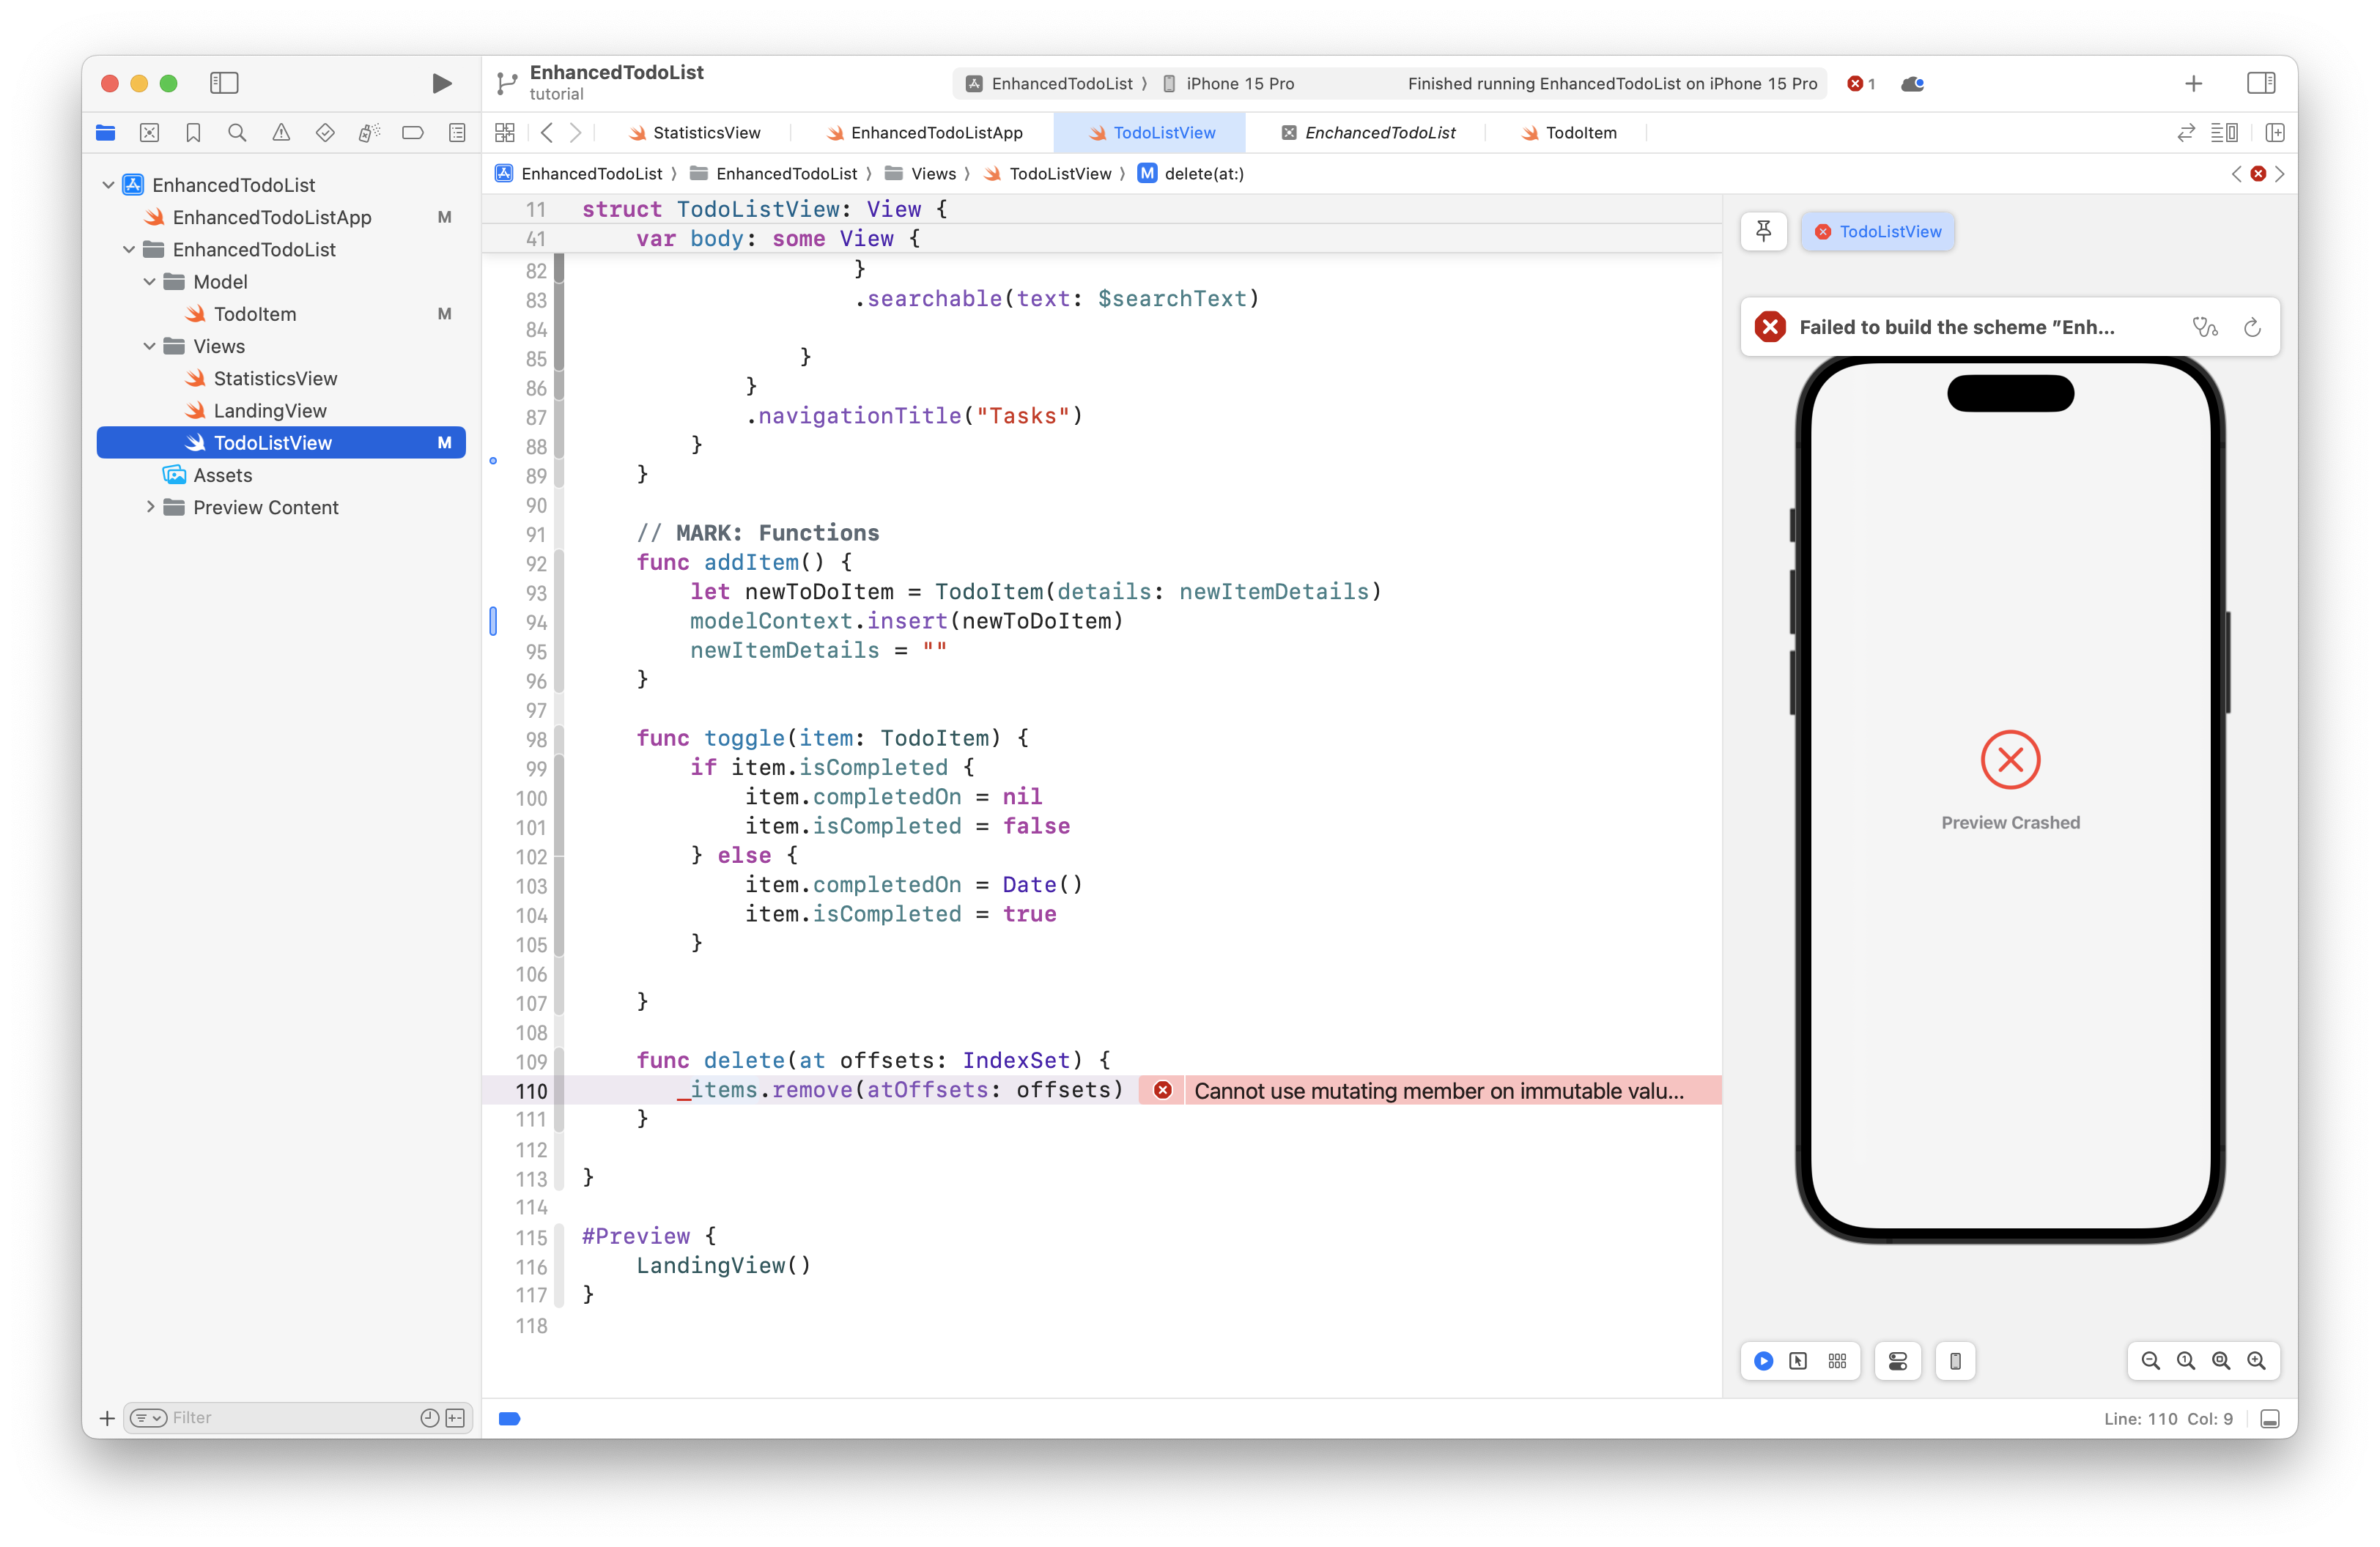This screenshot has width=2380, height=1547.
Task: Expand the Preview Content folder
Action: [x=150, y=507]
